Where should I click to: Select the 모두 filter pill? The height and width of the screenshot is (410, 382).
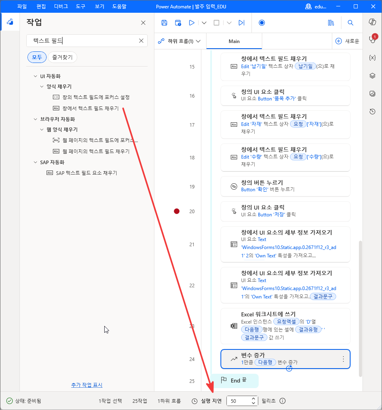point(37,57)
